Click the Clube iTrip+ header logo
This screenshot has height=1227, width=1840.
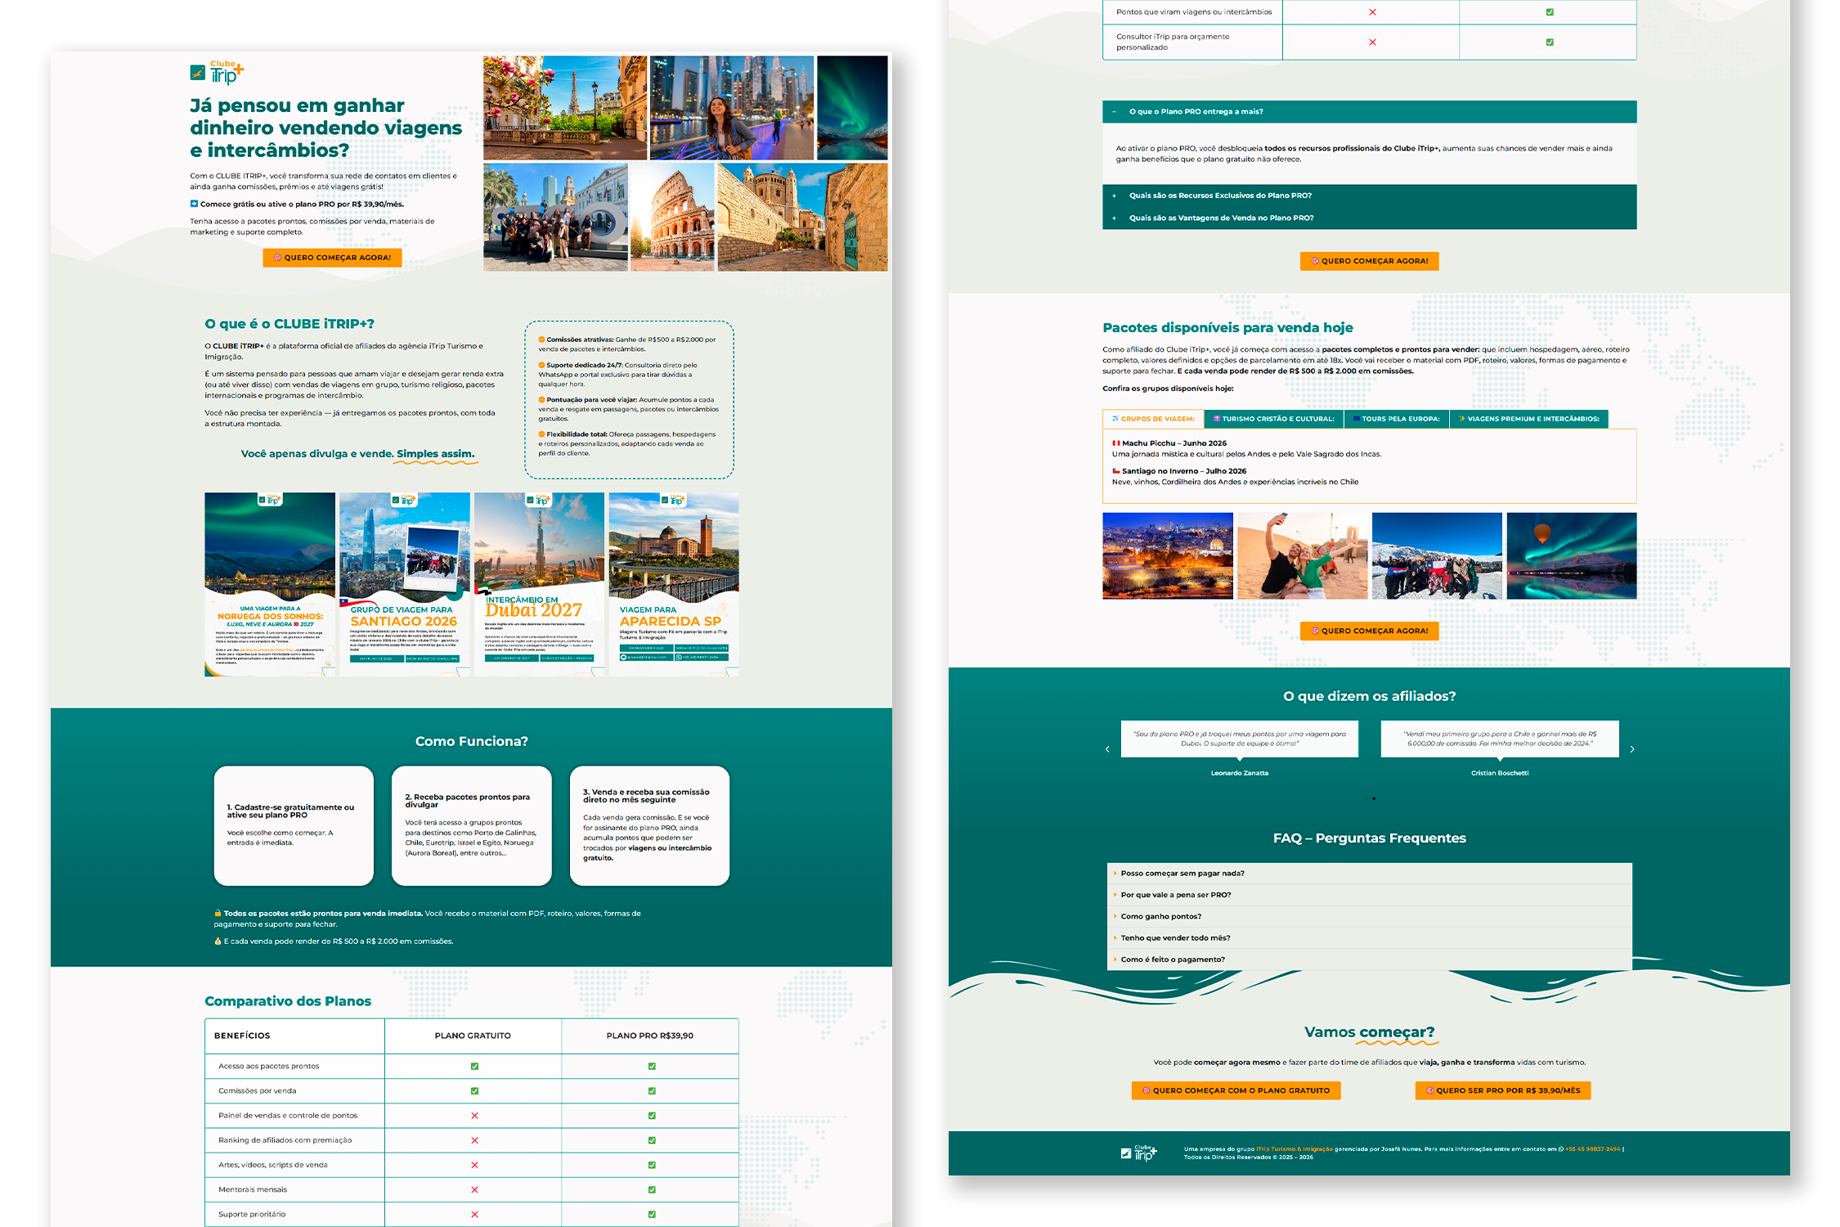pos(217,72)
